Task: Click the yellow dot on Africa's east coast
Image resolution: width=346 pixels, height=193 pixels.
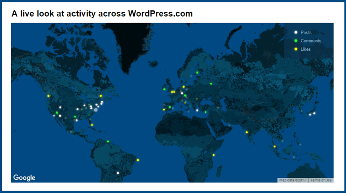Action: coord(214,155)
